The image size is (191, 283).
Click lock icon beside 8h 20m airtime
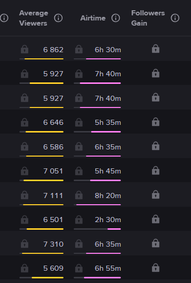79,195
